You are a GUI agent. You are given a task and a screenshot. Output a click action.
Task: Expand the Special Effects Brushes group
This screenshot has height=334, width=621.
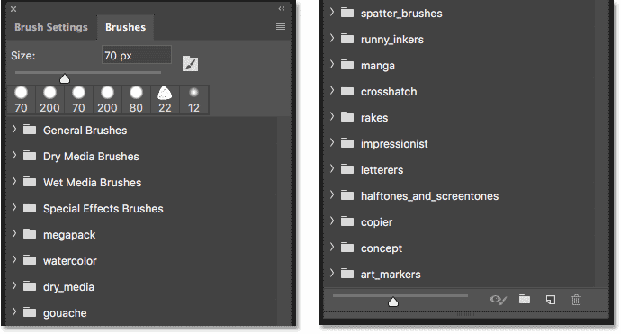click(x=14, y=208)
